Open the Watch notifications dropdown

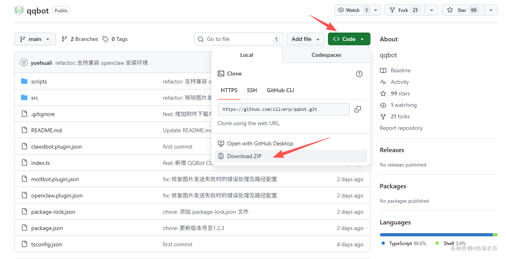(x=357, y=10)
